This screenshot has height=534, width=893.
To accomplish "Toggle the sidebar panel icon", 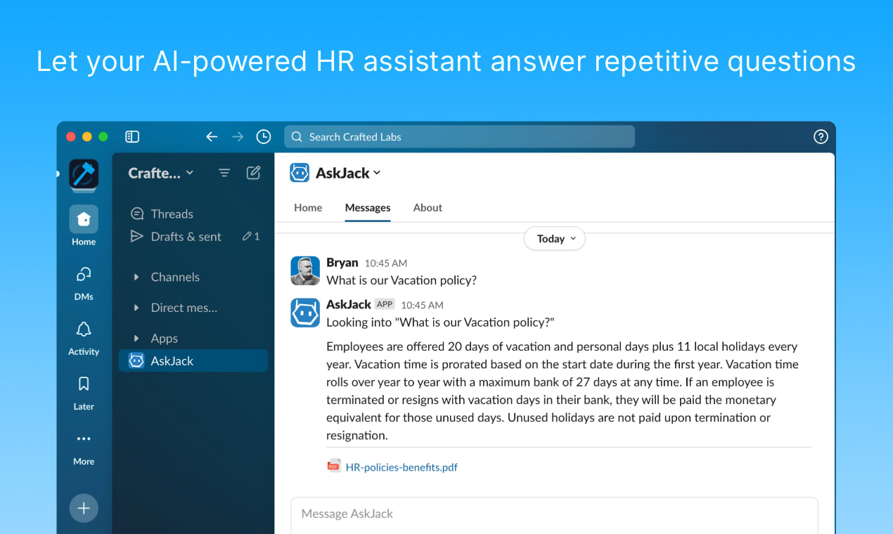I will click(x=132, y=137).
